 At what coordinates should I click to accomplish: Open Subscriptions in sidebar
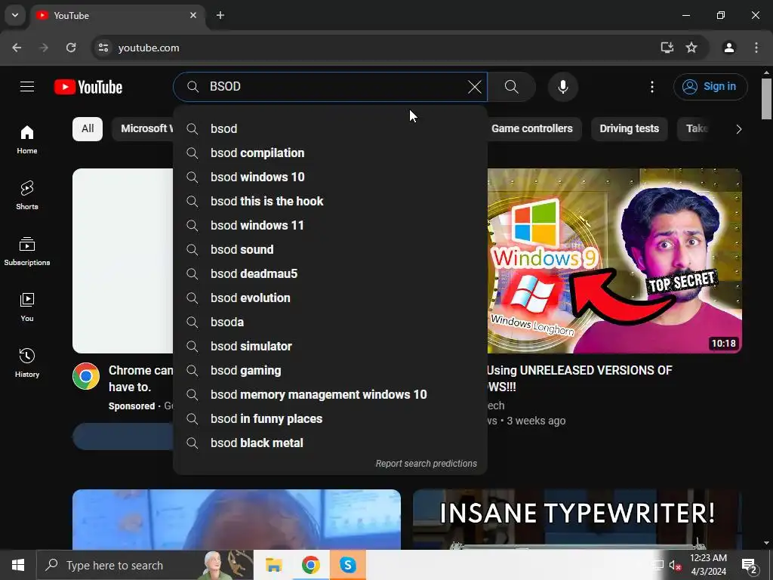tap(27, 251)
